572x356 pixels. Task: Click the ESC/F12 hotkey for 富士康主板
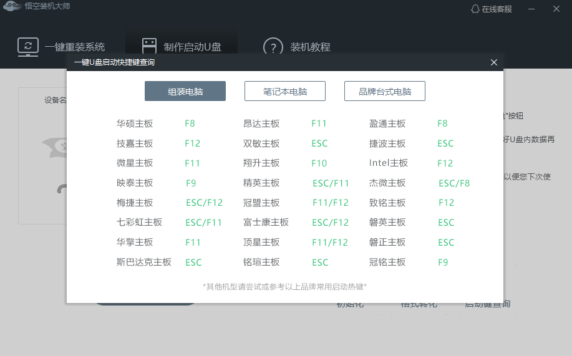331,223
